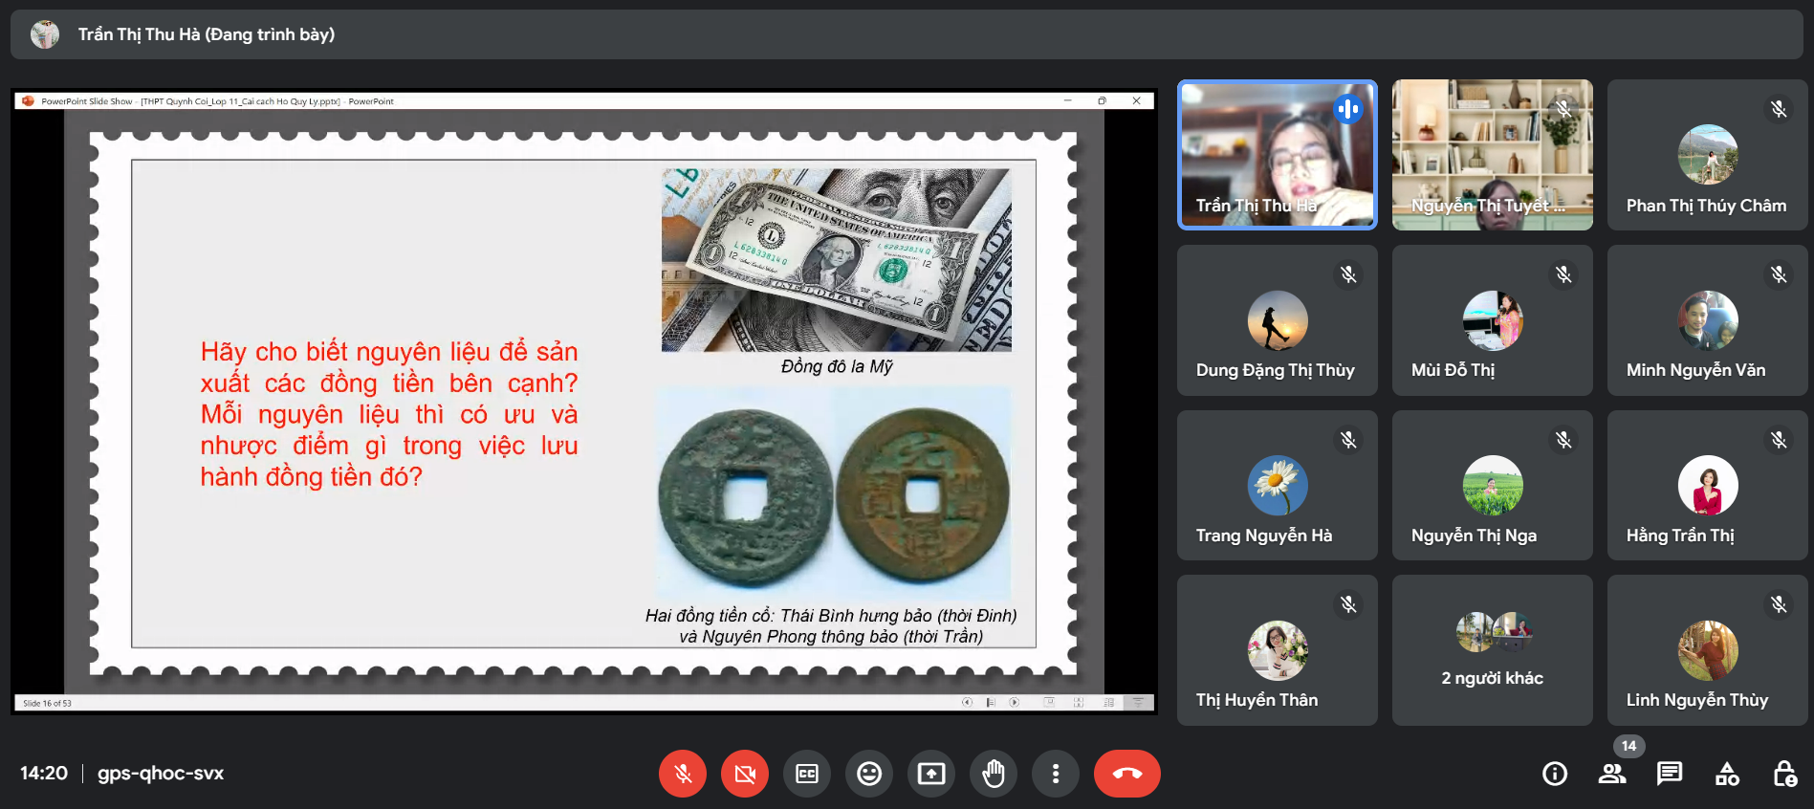
Task: Select Trần Thị Thu Hà video tile
Action: [1278, 155]
